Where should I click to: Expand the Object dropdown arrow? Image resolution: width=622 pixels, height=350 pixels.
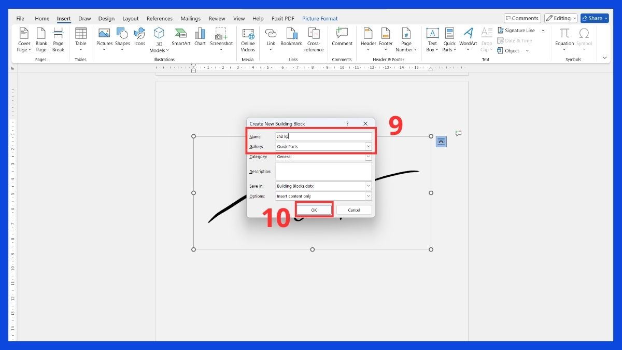click(527, 51)
